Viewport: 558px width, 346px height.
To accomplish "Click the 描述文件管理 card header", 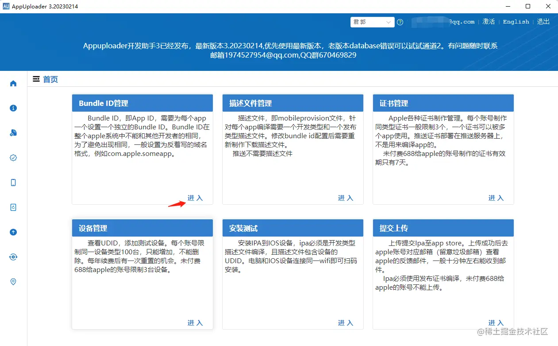I will coord(293,103).
